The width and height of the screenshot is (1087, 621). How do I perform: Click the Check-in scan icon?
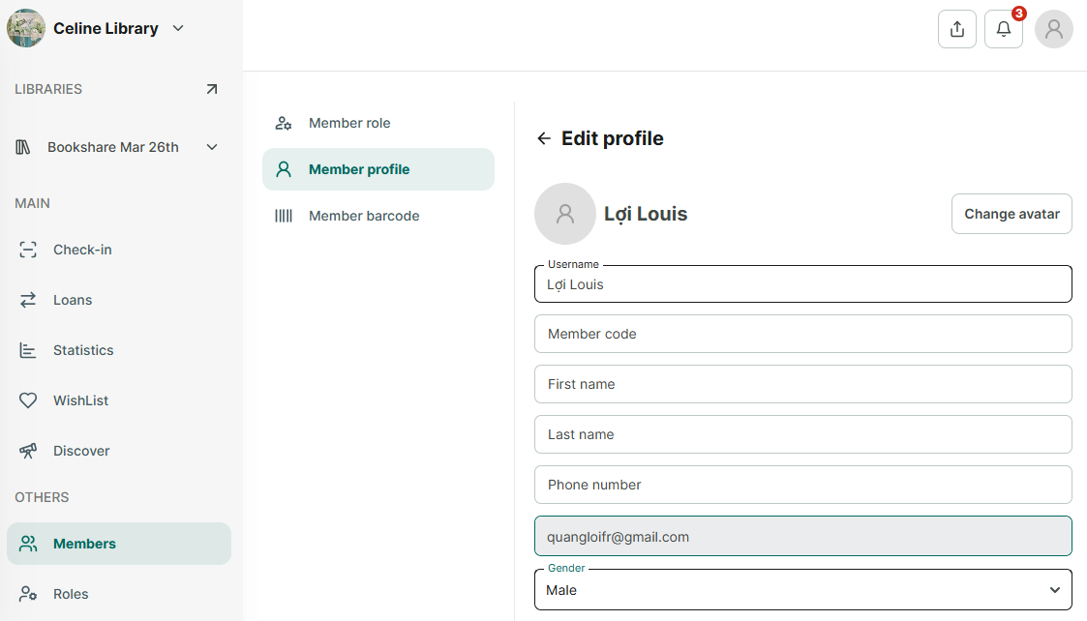tap(28, 250)
